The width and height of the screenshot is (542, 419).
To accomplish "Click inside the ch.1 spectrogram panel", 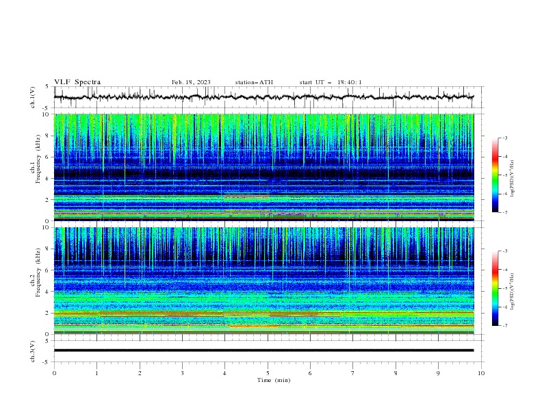I will point(263,167).
